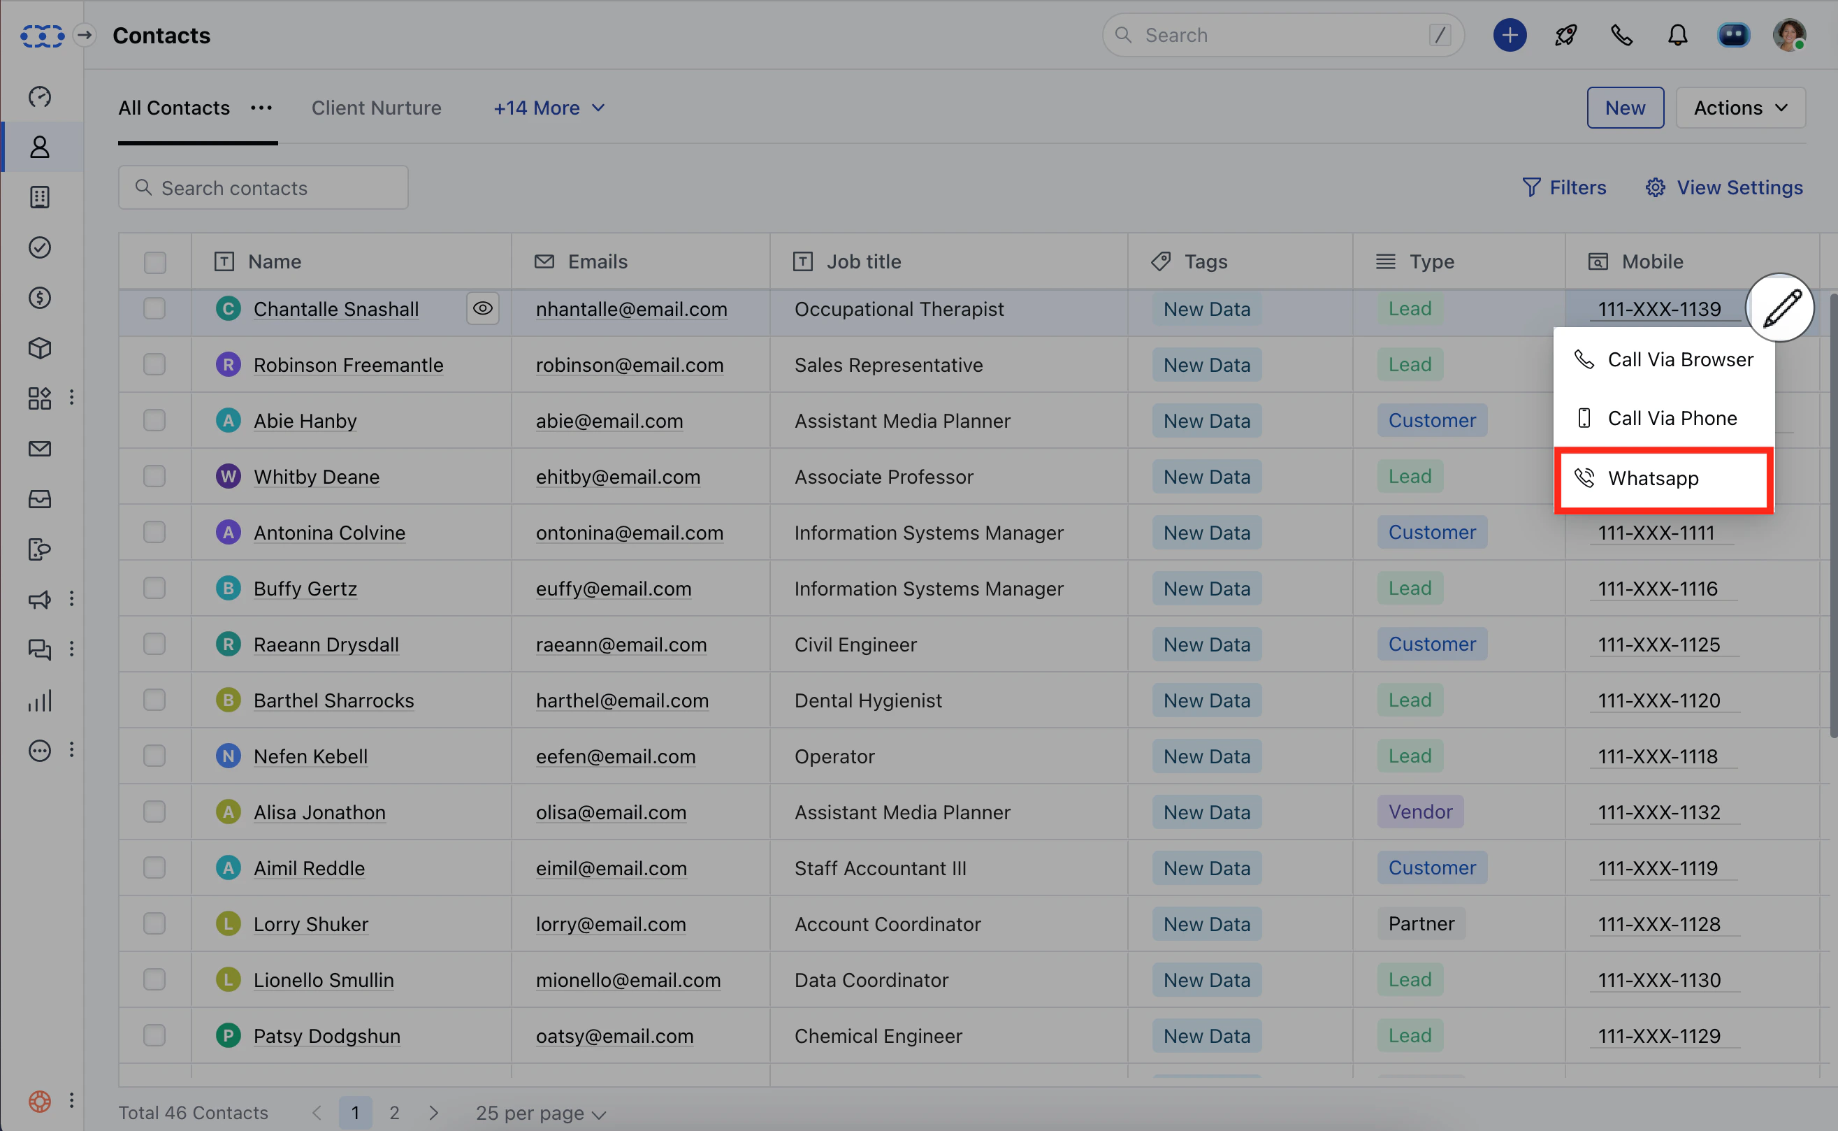The width and height of the screenshot is (1838, 1131).
Task: Select Lorry Shuker's row checkbox
Action: pyautogui.click(x=154, y=924)
